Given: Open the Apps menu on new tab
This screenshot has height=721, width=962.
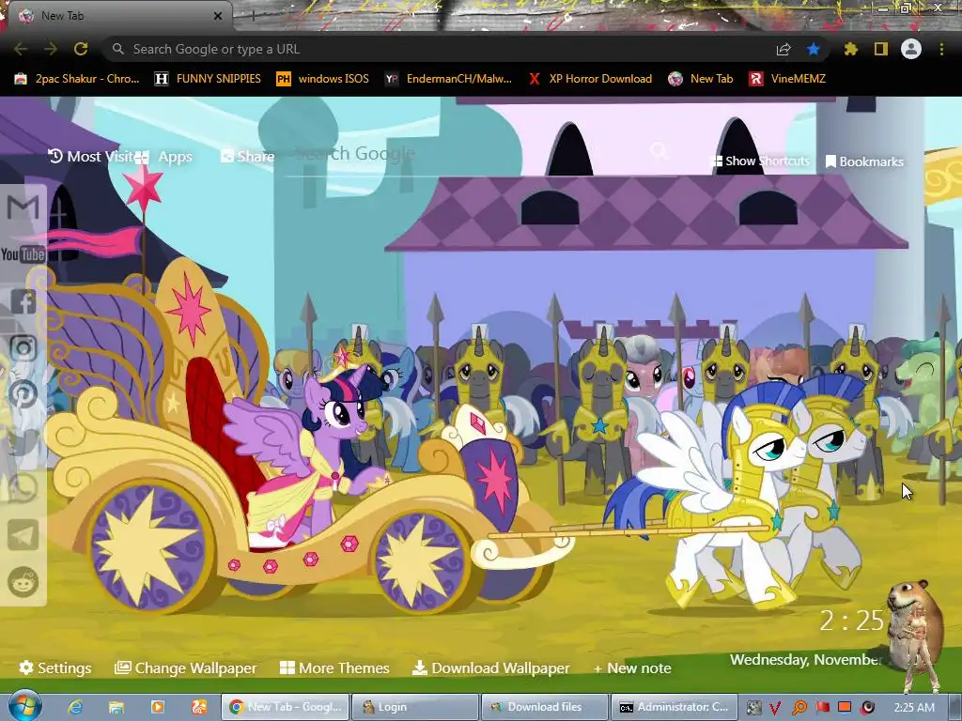Looking at the screenshot, I should click(163, 157).
